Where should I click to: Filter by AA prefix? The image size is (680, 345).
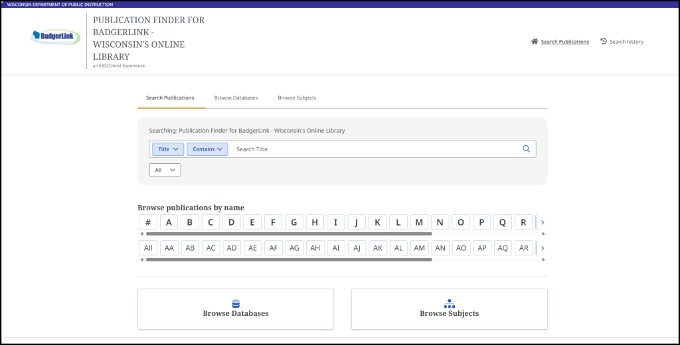(169, 248)
